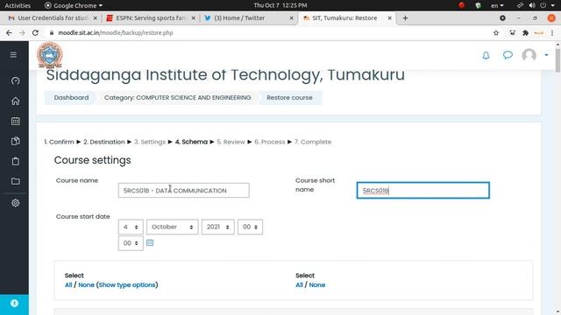Click the Course name input field
The height and width of the screenshot is (315, 561).
pos(183,191)
